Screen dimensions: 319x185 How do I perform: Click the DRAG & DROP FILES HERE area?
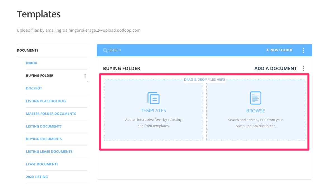(x=205, y=79)
